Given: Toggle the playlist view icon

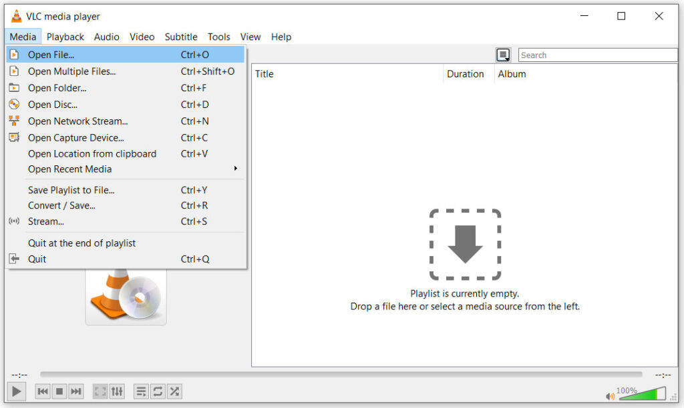Looking at the screenshot, I should 141,391.
